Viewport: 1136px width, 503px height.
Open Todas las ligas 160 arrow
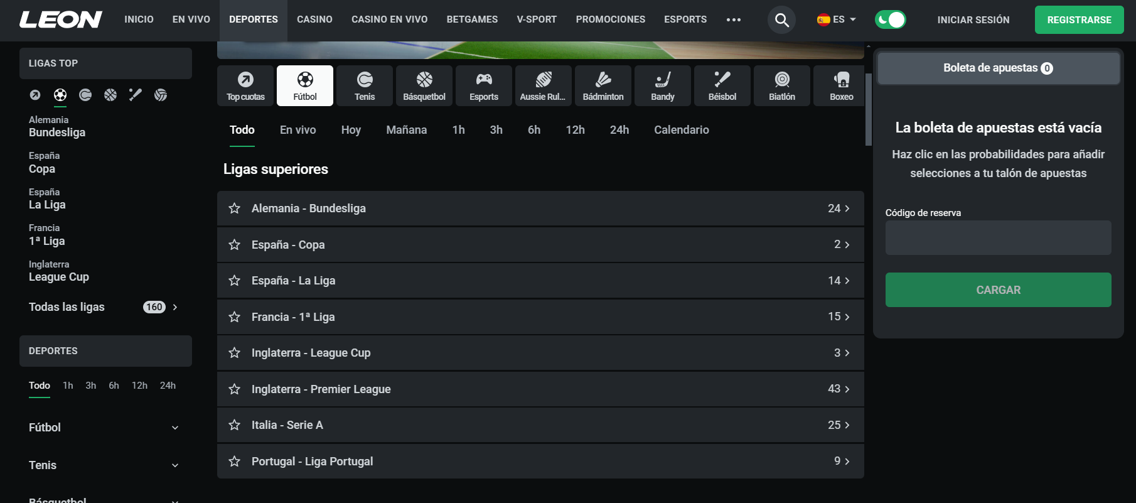(175, 307)
